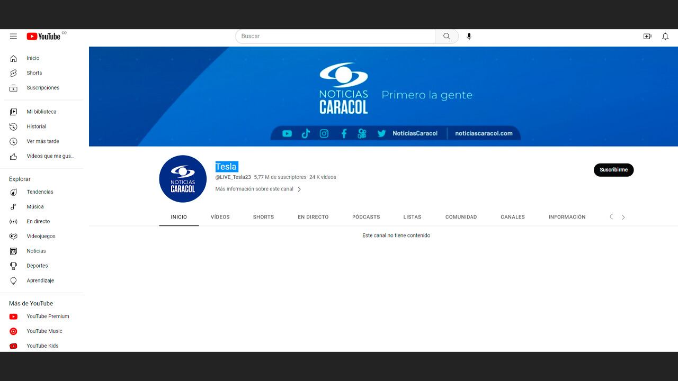Click the Crear video upload icon

tap(647, 36)
